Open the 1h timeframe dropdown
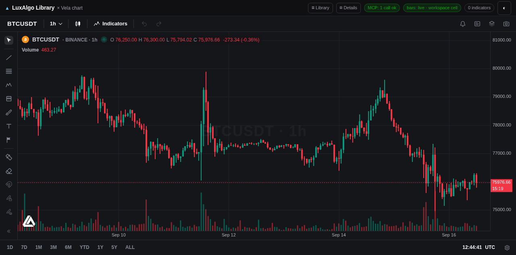The image size is (516, 255). (56, 24)
